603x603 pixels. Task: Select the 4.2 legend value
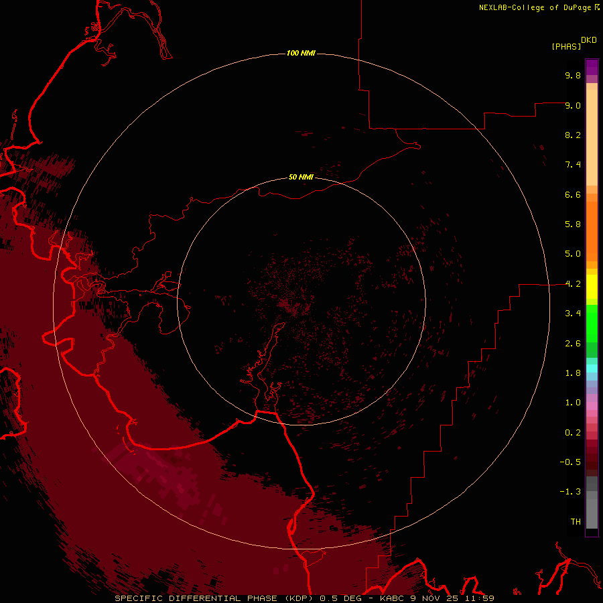pos(573,284)
